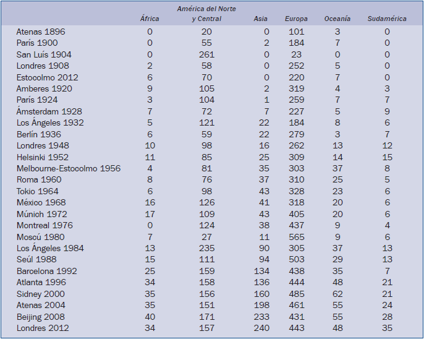Click the Melbourne-Estocolmo 1956 row label
This screenshot has width=424, height=339.
click(69, 168)
